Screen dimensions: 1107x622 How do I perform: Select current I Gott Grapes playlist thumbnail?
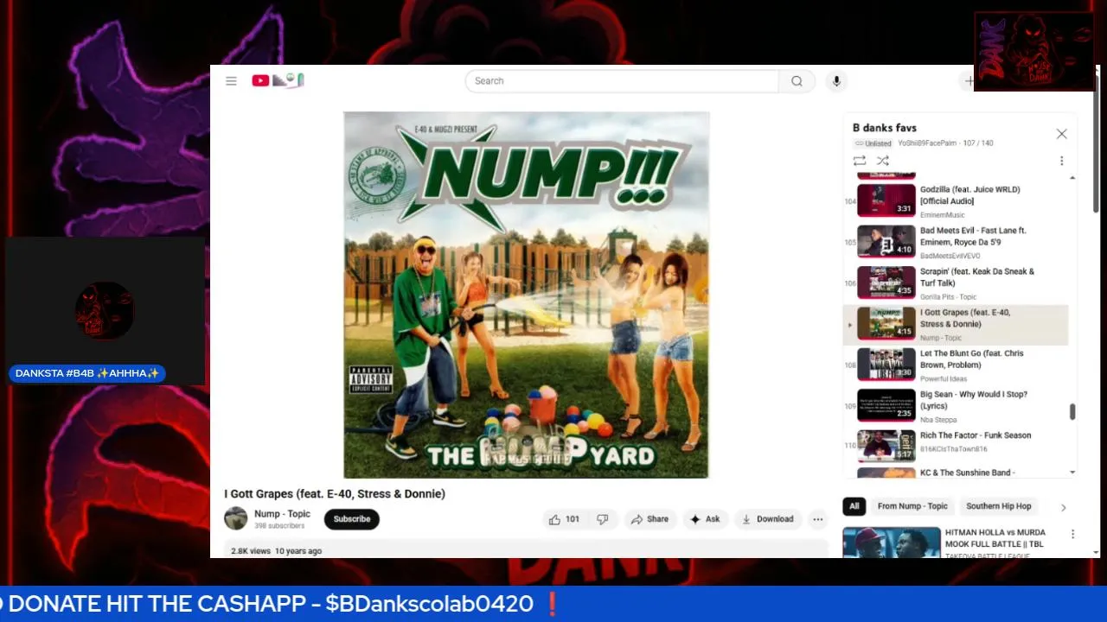886,324
